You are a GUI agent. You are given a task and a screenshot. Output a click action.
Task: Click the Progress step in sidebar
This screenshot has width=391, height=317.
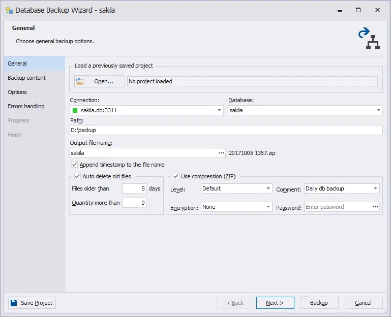tap(35, 120)
